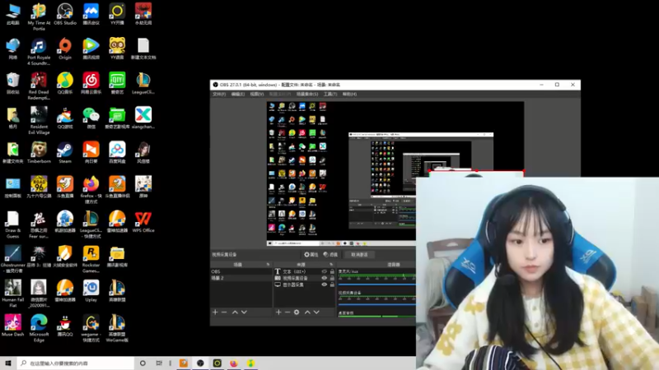Image resolution: width=659 pixels, height=370 pixels.
Task: Hide the 视频采集设备 source with its eye icon
Action: pyautogui.click(x=324, y=278)
